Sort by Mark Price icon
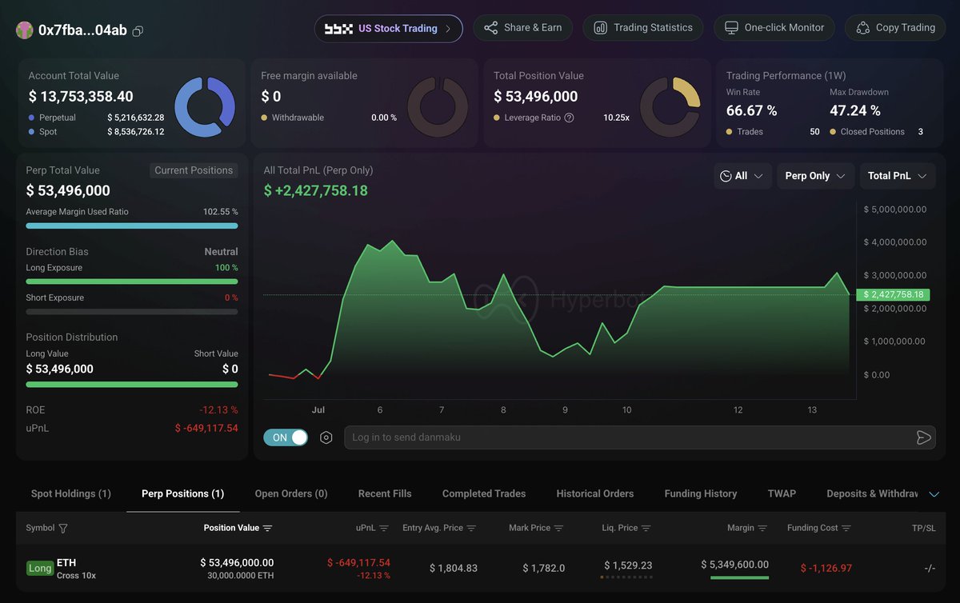960x603 pixels. tap(558, 529)
